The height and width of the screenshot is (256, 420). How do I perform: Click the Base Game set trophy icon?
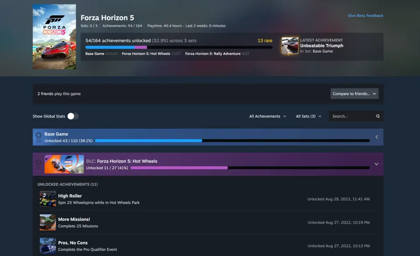38,137
